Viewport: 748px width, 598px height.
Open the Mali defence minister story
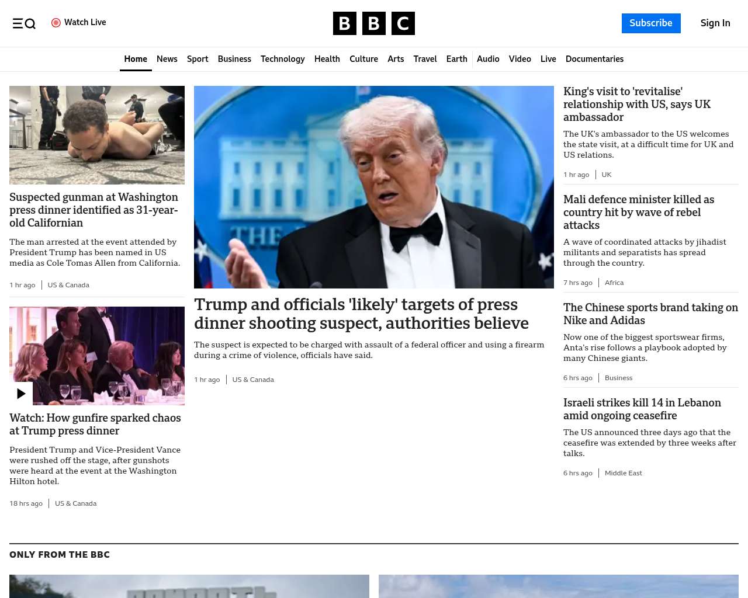click(639, 213)
